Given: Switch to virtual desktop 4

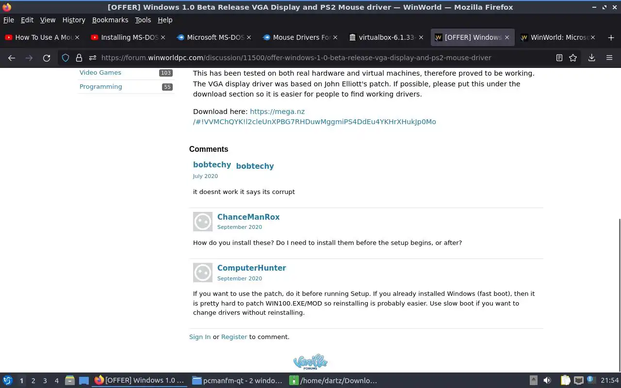Looking at the screenshot, I should [57, 381].
